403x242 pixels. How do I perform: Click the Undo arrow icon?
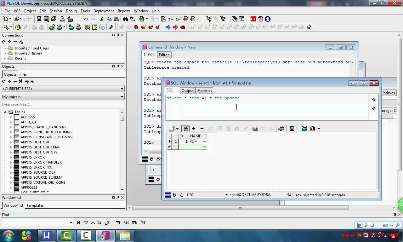tap(86, 19)
